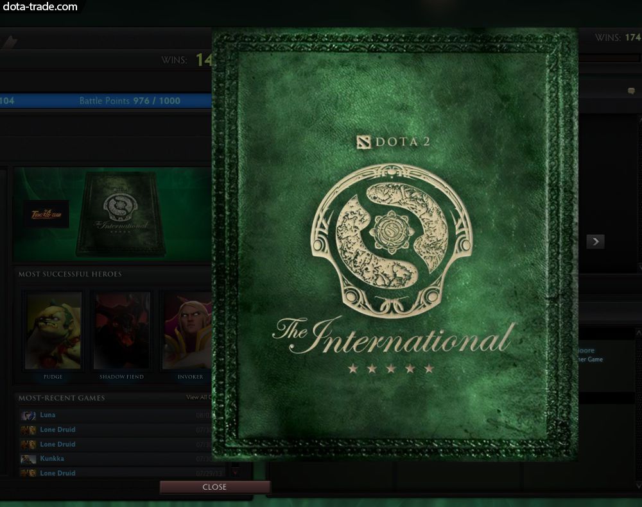
Task: Click the red down arrow of recent games list
Action: (x=236, y=473)
